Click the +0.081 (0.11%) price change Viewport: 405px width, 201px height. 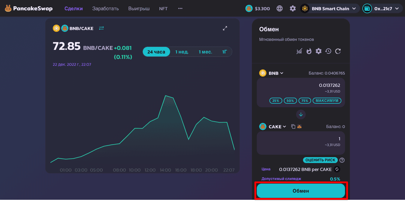(123, 52)
